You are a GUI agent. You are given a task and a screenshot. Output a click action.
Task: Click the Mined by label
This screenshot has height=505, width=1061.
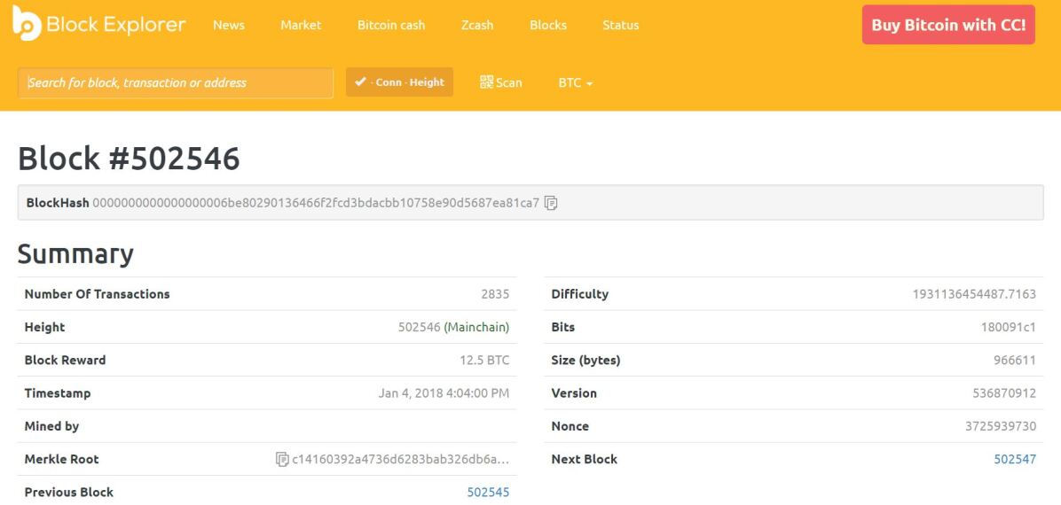point(51,426)
